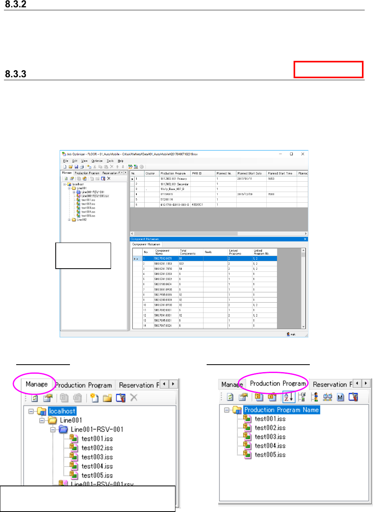Expand Line002 node in main window tree
373x512 pixels.
coord(69,220)
